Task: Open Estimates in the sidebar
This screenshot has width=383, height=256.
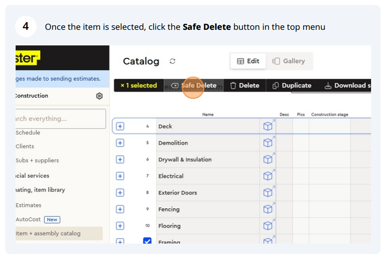Action: pos(28,205)
